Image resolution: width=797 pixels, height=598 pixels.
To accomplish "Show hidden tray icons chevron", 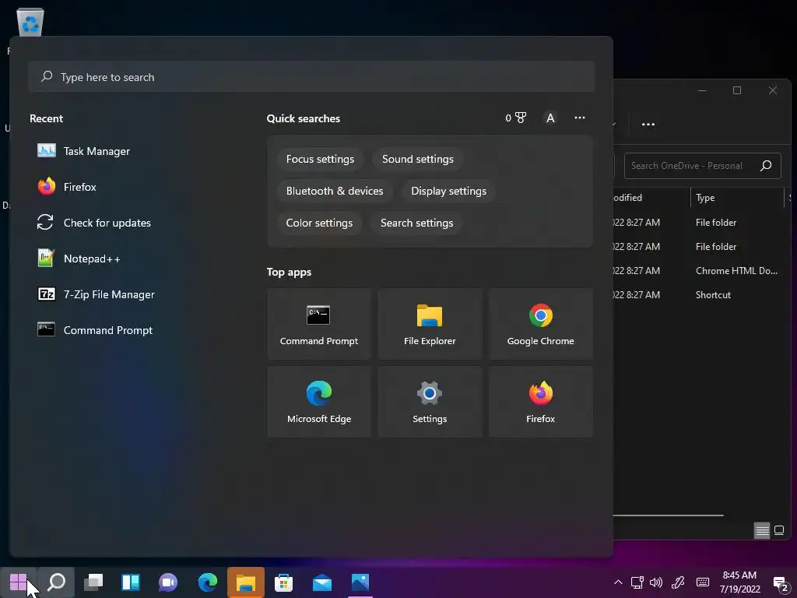I will [618, 582].
